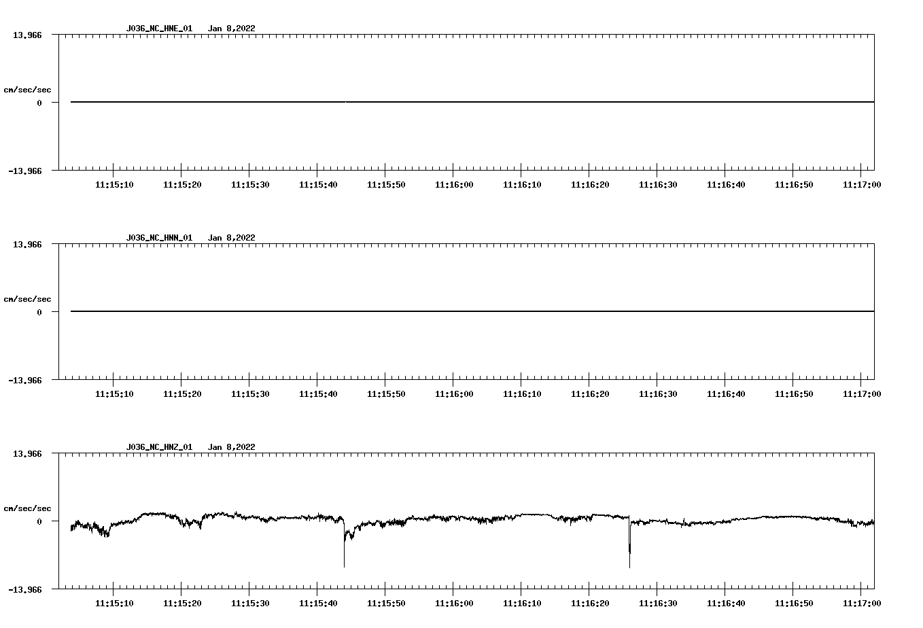Click 11:15:50 time label under HNE chart
The width and height of the screenshot is (923, 628).
click(386, 185)
